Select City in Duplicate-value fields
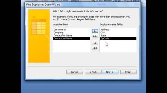 pos(118,33)
